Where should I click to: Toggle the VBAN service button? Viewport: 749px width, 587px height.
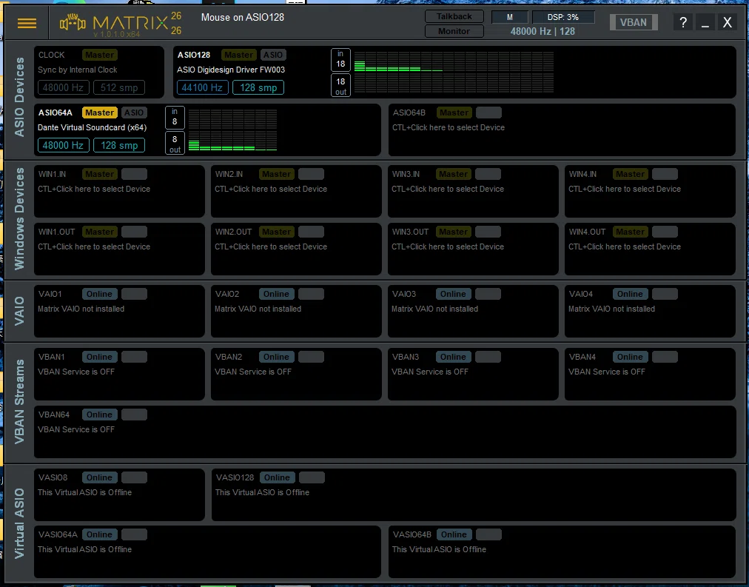(x=634, y=22)
